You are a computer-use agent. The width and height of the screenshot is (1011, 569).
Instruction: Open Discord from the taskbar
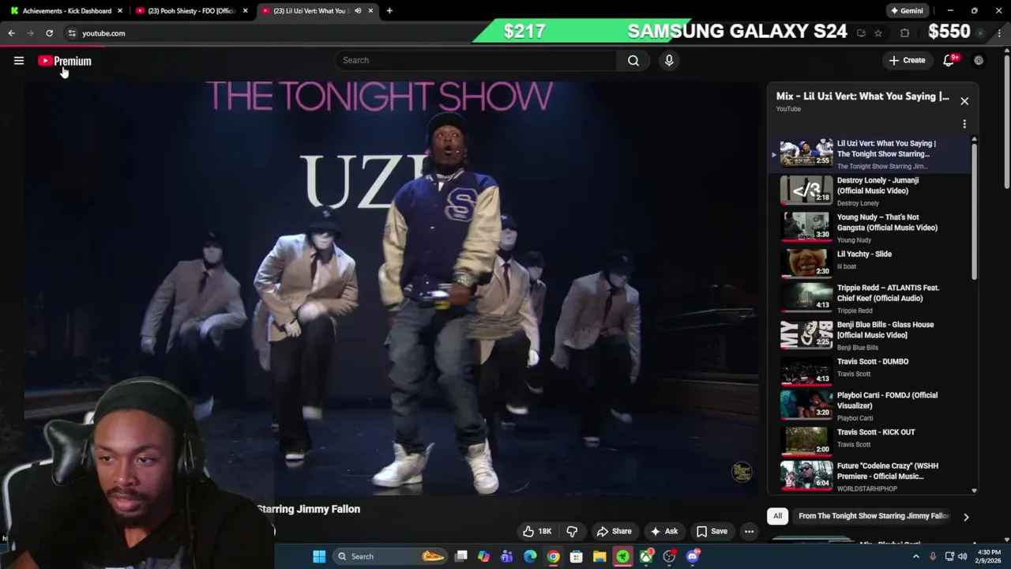click(693, 556)
